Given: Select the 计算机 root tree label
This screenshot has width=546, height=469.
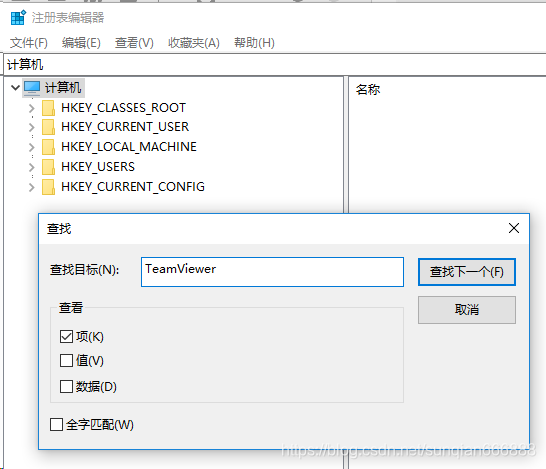Looking at the screenshot, I should pyautogui.click(x=63, y=87).
